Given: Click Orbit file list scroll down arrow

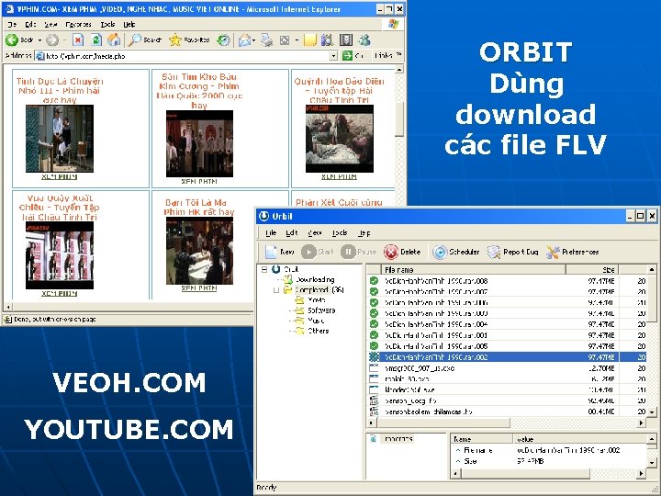Looking at the screenshot, I should (652, 412).
